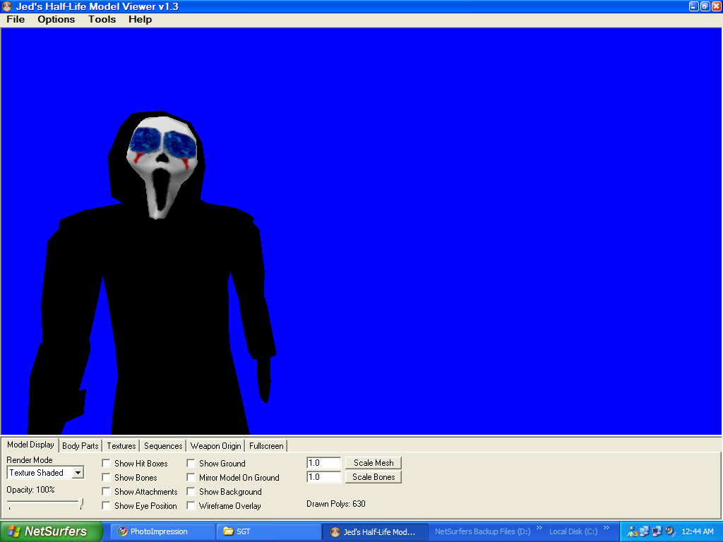Click the volume speaker tray icon
723x542 pixels.
[671, 531]
